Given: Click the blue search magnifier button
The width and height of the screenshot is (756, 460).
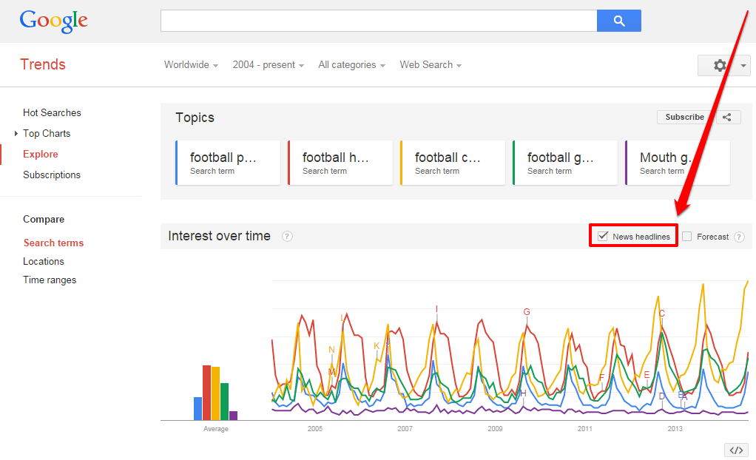Looking at the screenshot, I should (x=618, y=21).
